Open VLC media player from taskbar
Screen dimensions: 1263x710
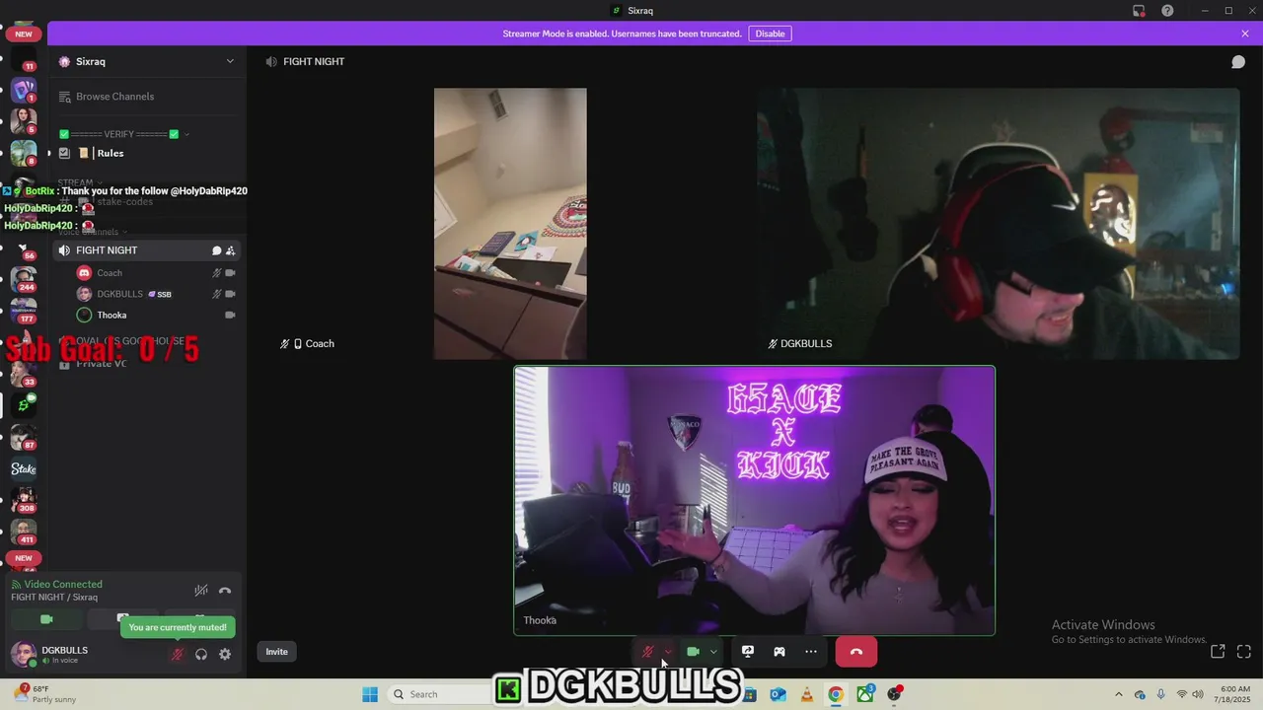(x=806, y=694)
